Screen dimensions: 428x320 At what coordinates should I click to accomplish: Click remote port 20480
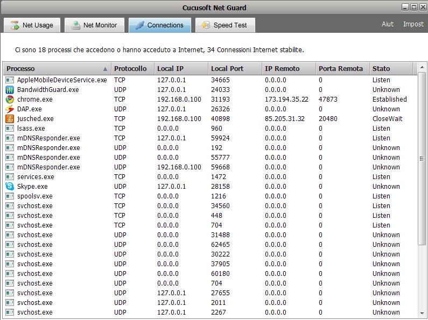pyautogui.click(x=328, y=118)
